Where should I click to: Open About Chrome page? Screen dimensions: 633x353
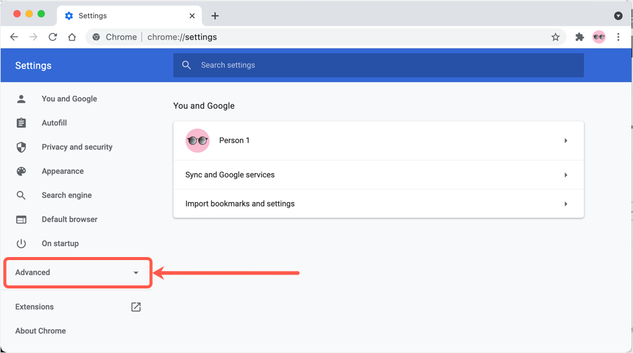click(x=40, y=331)
